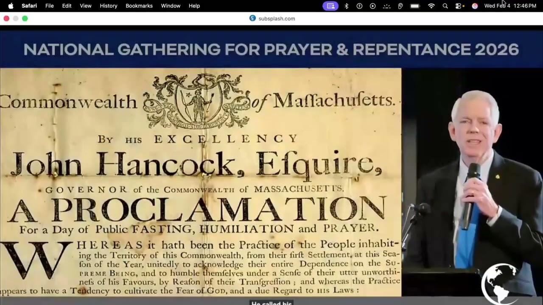Open the date and time clock
The height and width of the screenshot is (305, 543).
tap(510, 6)
